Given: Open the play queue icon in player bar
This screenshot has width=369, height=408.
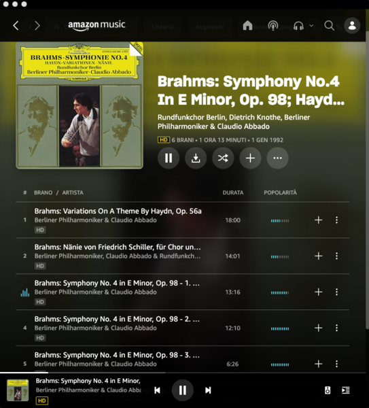Looking at the screenshot, I should pos(346,390).
